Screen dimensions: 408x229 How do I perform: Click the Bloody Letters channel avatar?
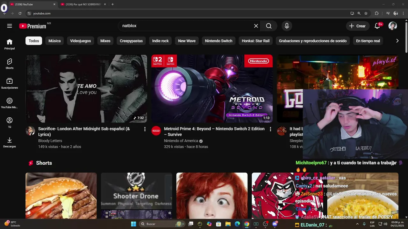pos(30,131)
